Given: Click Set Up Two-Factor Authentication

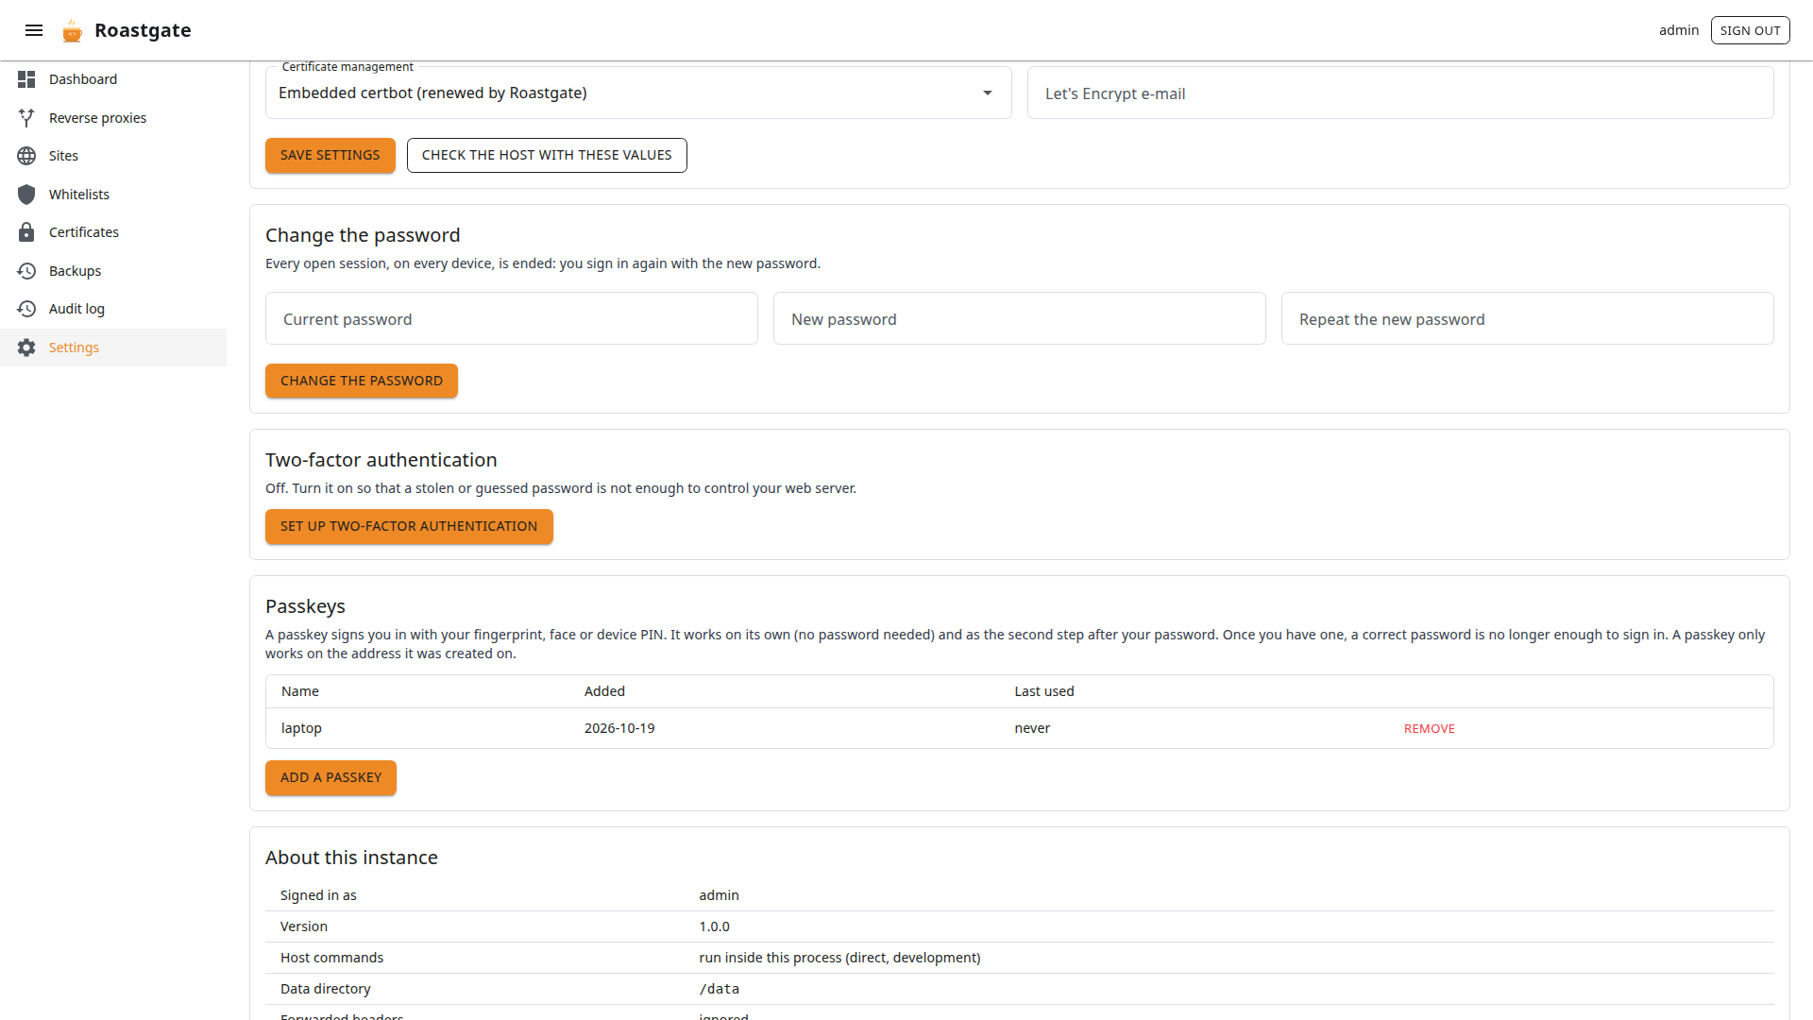Looking at the screenshot, I should tap(409, 526).
